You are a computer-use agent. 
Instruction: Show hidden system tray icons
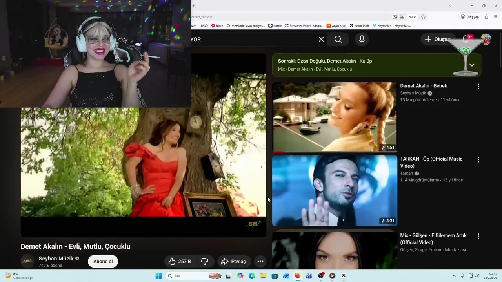454,276
